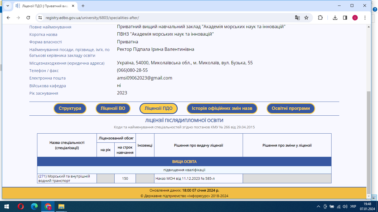Open the Ліцензії ВО section
The width and height of the screenshot is (378, 212).
point(113,108)
